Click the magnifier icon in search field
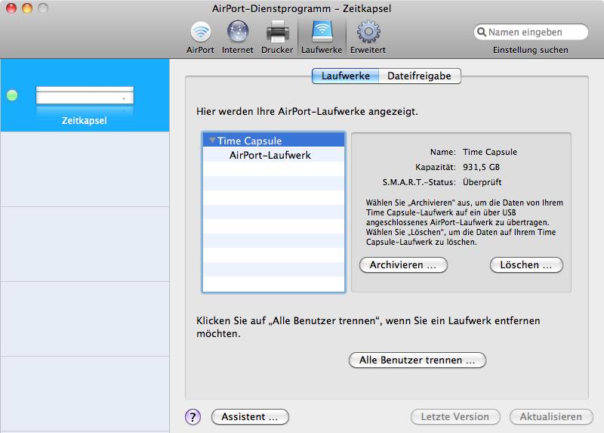The image size is (604, 433). [482, 32]
